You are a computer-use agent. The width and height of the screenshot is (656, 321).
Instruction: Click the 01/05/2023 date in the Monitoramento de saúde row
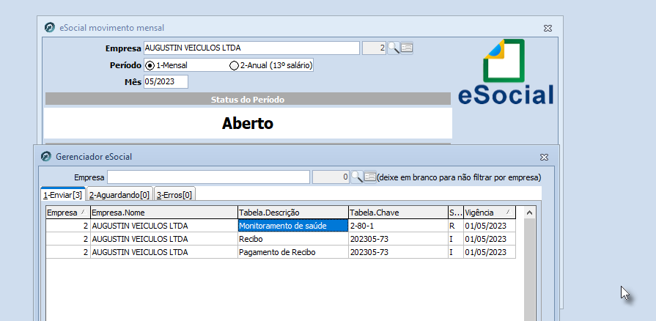tap(489, 226)
